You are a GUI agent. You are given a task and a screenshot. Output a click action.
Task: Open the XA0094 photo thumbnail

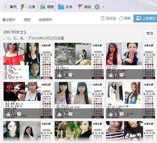28,61
